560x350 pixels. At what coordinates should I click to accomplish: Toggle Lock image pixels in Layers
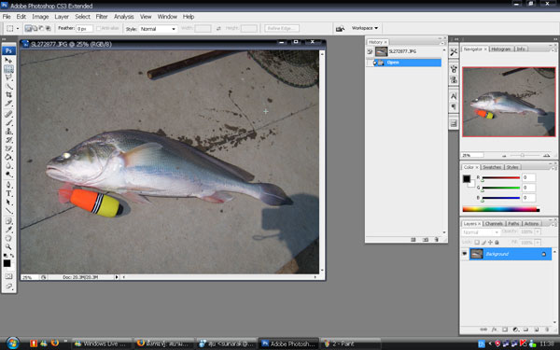click(x=483, y=242)
